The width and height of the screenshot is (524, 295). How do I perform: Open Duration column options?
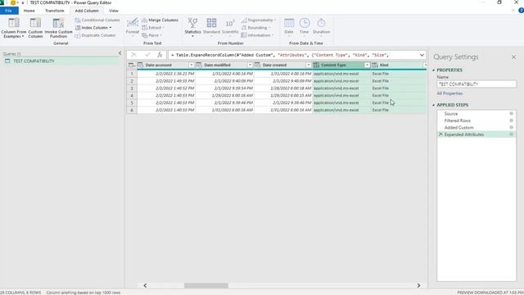pos(321,27)
